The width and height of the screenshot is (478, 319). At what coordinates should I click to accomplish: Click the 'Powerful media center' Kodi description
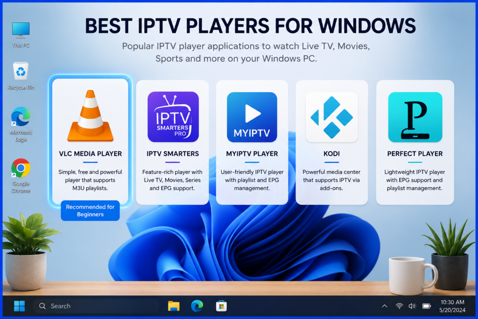(x=331, y=180)
